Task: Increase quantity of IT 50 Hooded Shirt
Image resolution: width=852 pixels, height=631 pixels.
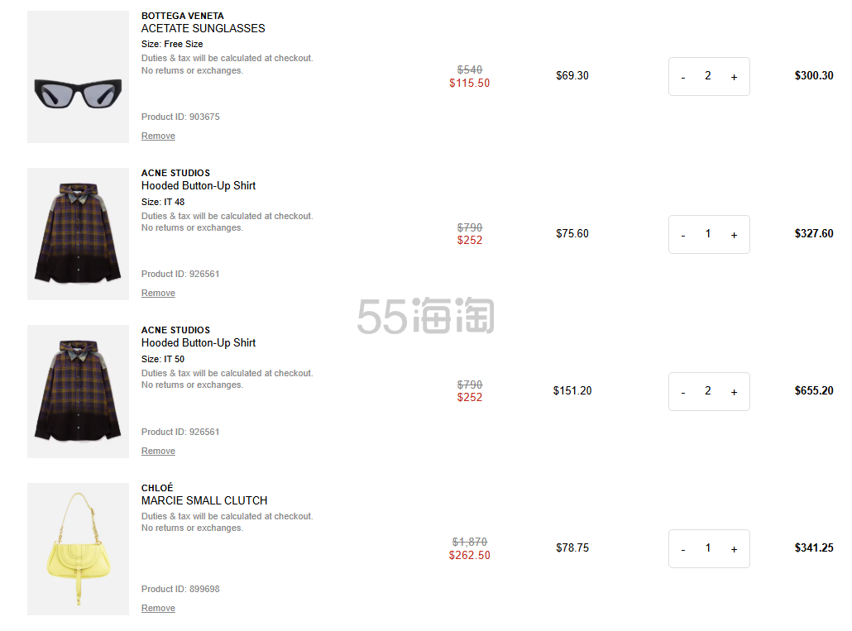Action: [734, 392]
